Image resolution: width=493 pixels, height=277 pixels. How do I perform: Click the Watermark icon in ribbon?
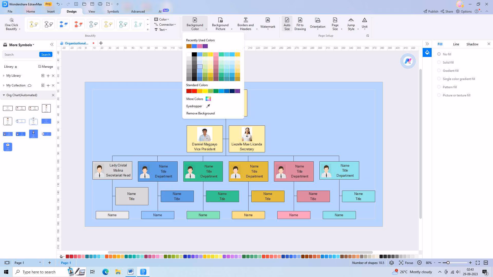[x=268, y=20]
